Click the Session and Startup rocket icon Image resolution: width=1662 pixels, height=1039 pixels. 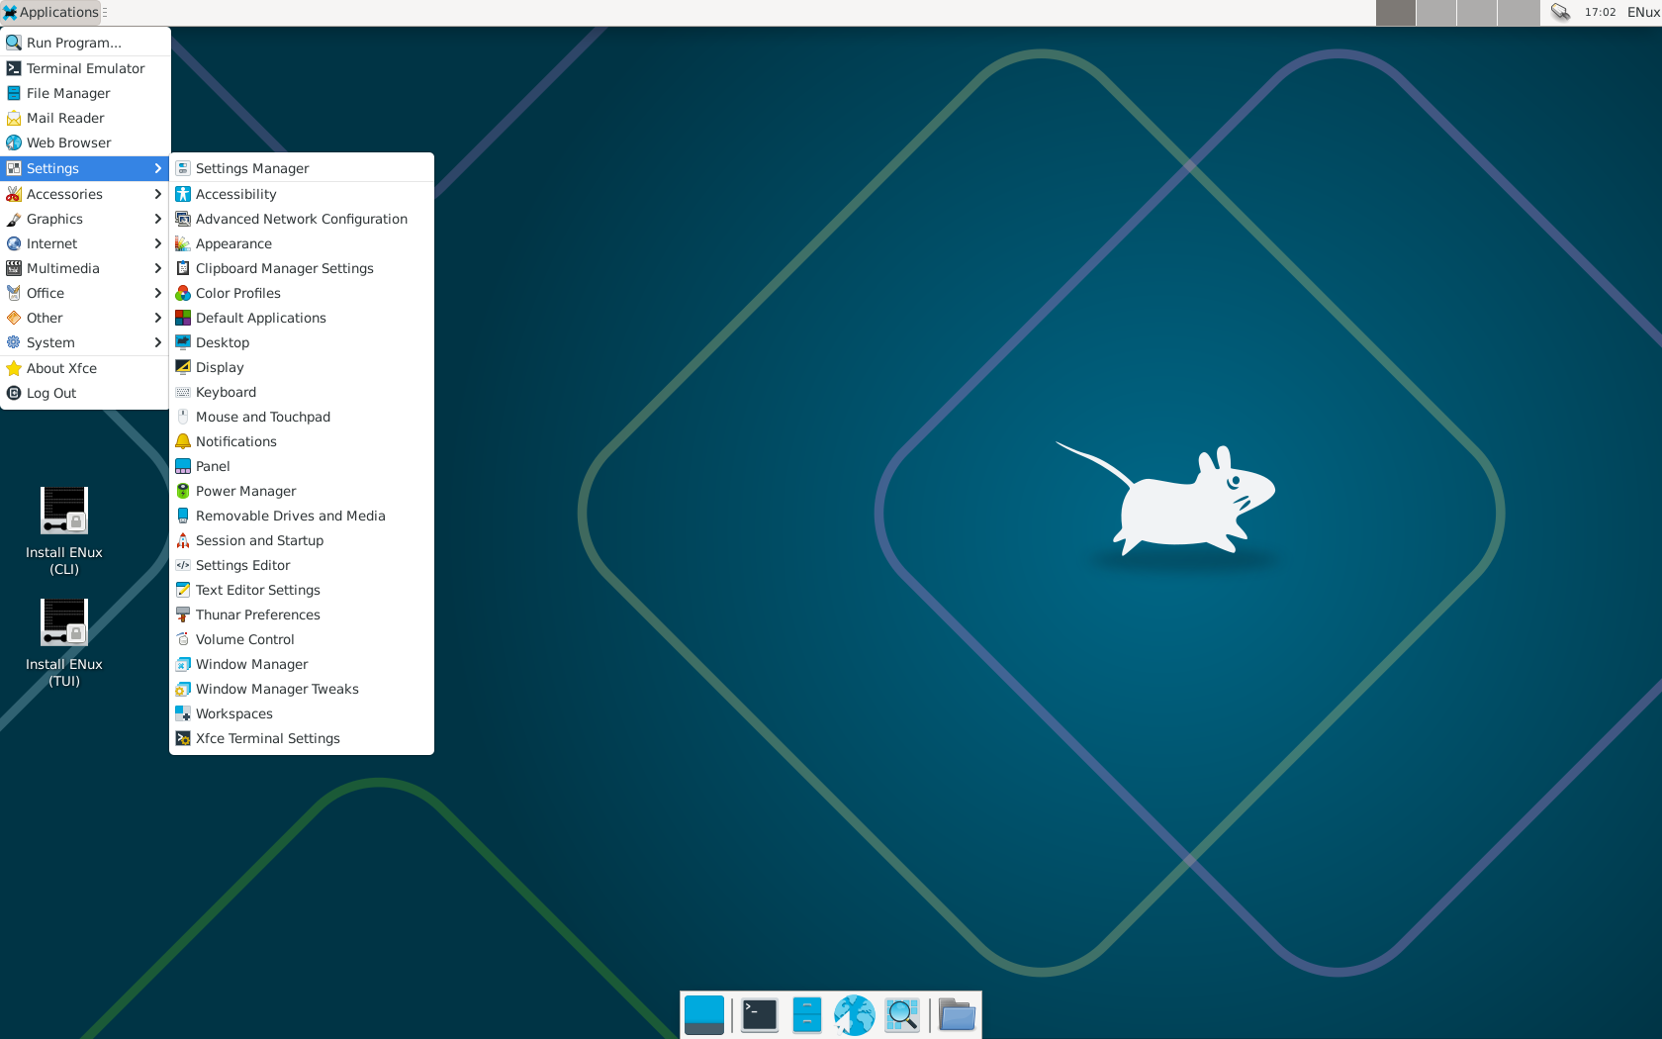click(183, 540)
